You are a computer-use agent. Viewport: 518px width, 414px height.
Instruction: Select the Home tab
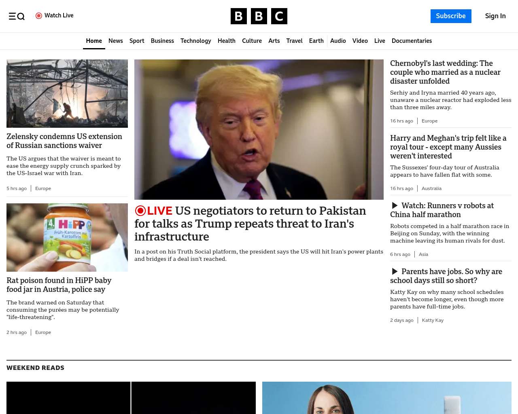point(94,41)
